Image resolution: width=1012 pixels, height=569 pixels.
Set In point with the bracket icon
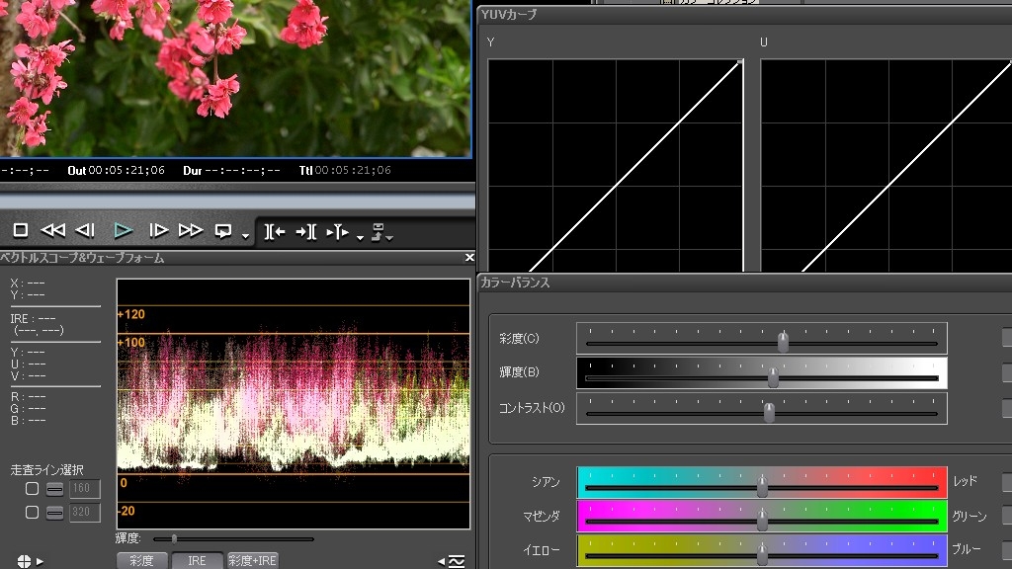[275, 231]
